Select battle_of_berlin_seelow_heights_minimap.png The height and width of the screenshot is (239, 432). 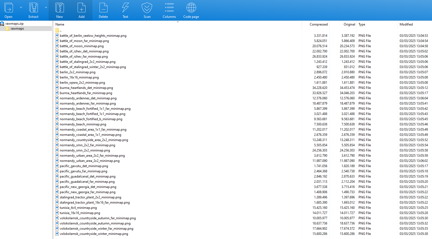[x=93, y=36]
